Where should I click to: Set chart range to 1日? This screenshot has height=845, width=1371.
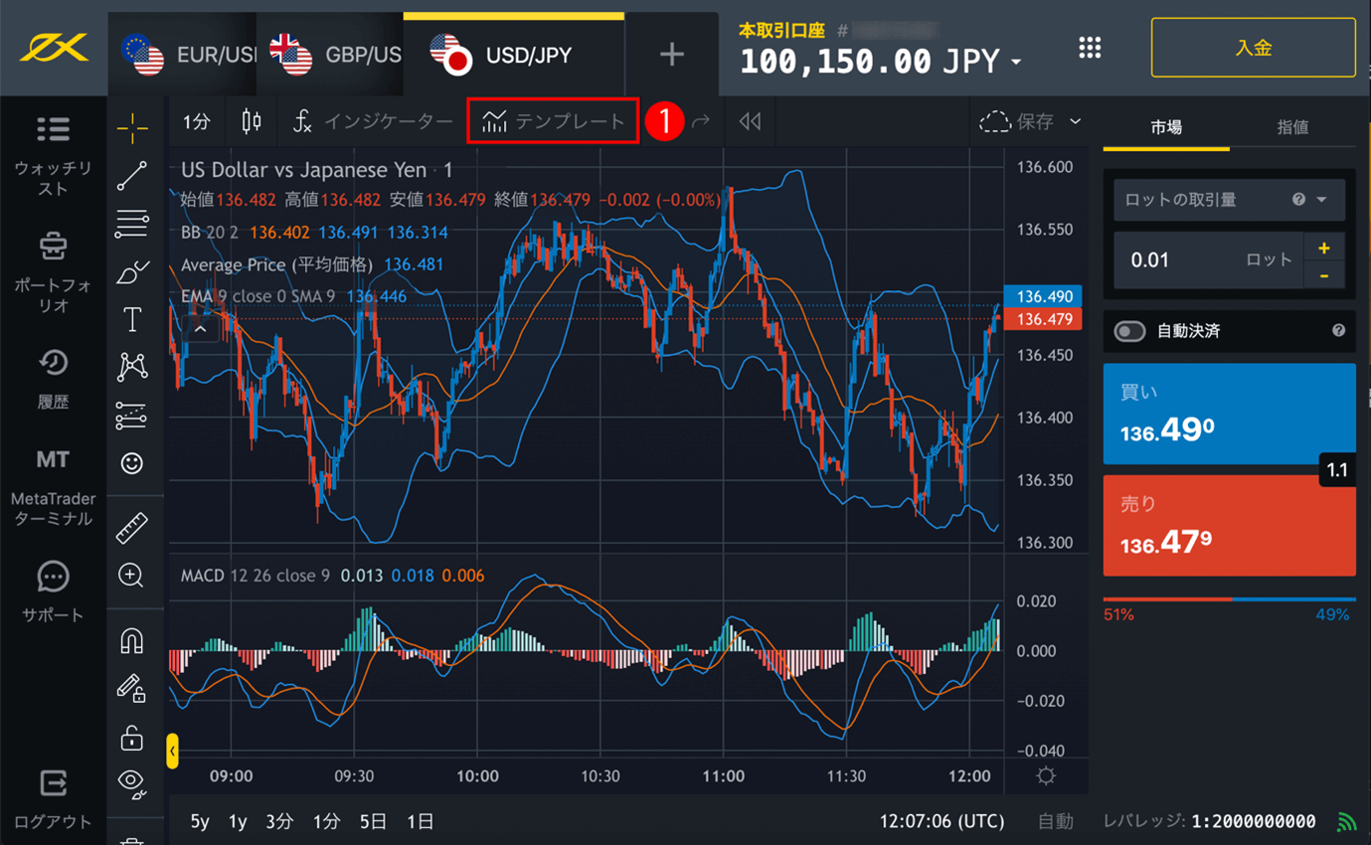(x=420, y=821)
